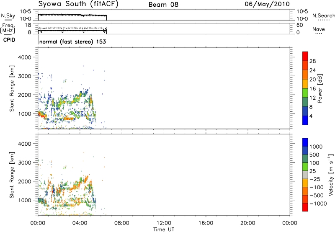This screenshot has height=232, width=335.
Task: Select the light green segment of Power colorbar
Action: coord(305,93)
